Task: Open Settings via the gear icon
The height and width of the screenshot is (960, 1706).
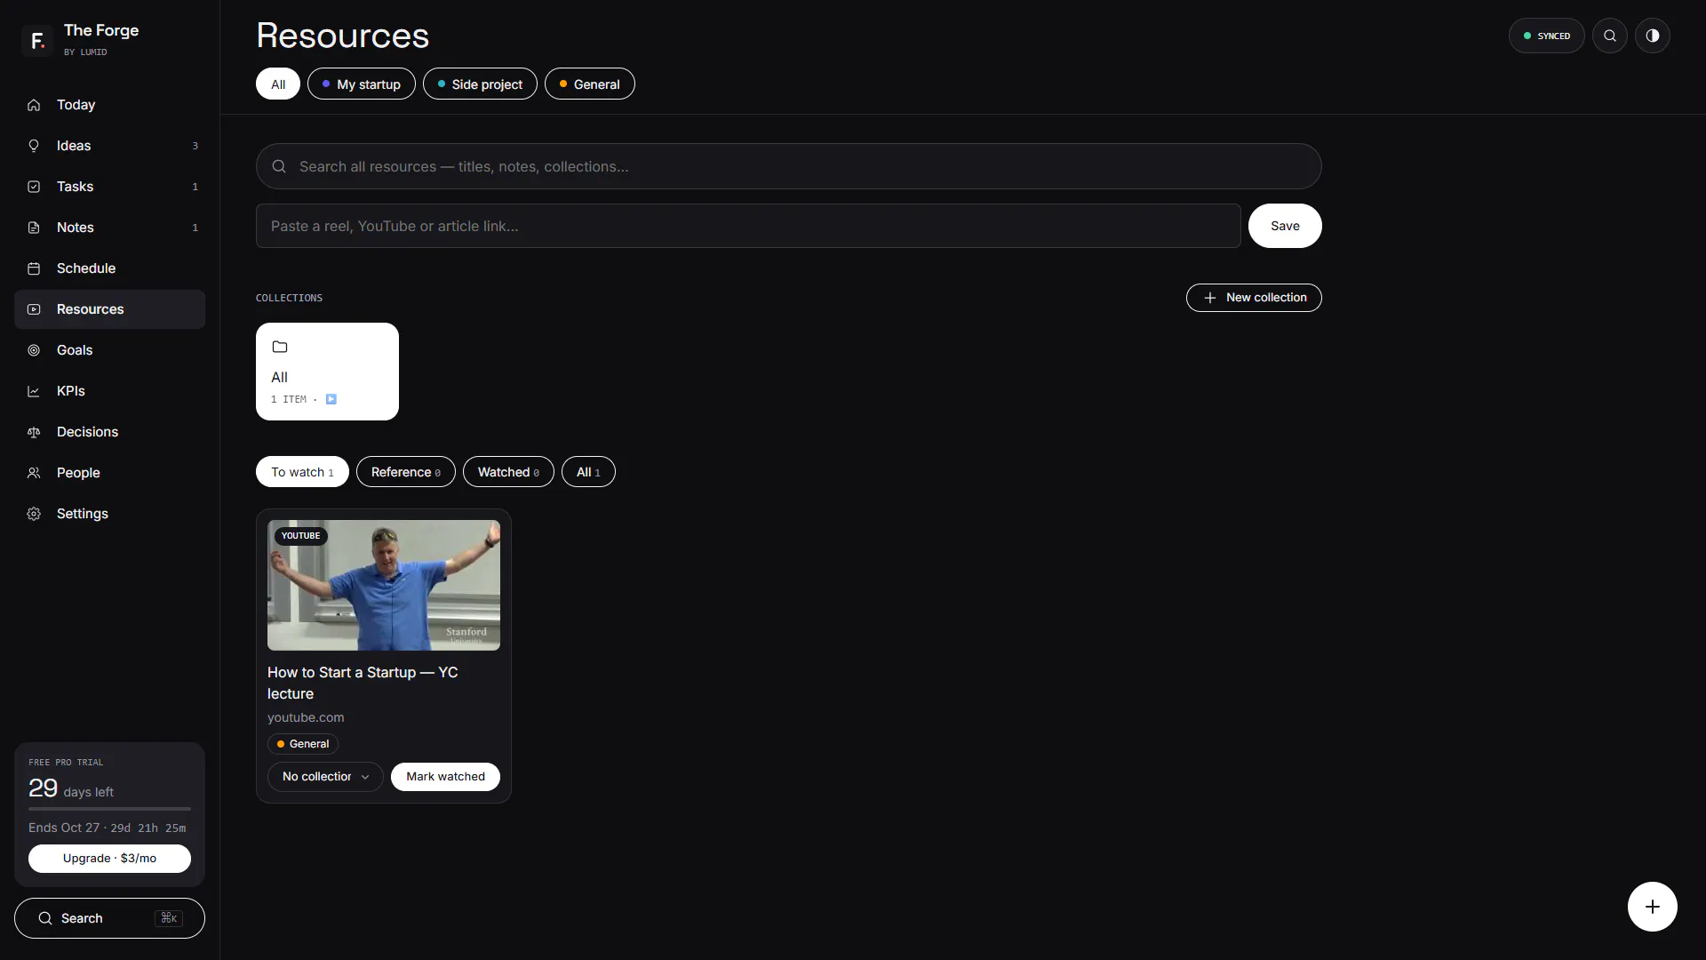Action: (x=34, y=514)
